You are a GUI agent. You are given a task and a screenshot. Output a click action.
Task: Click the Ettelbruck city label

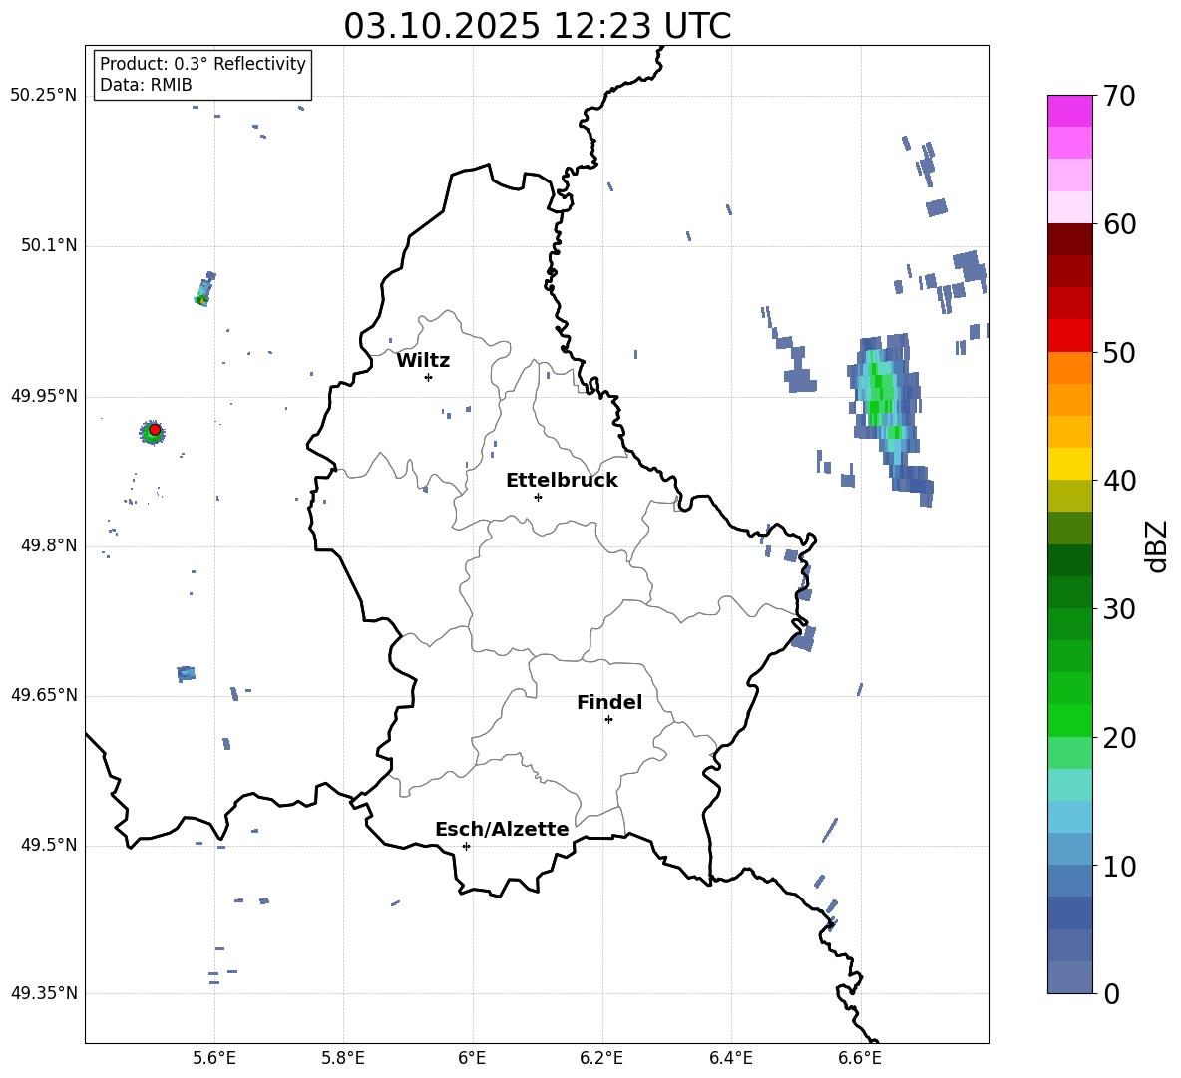point(562,481)
